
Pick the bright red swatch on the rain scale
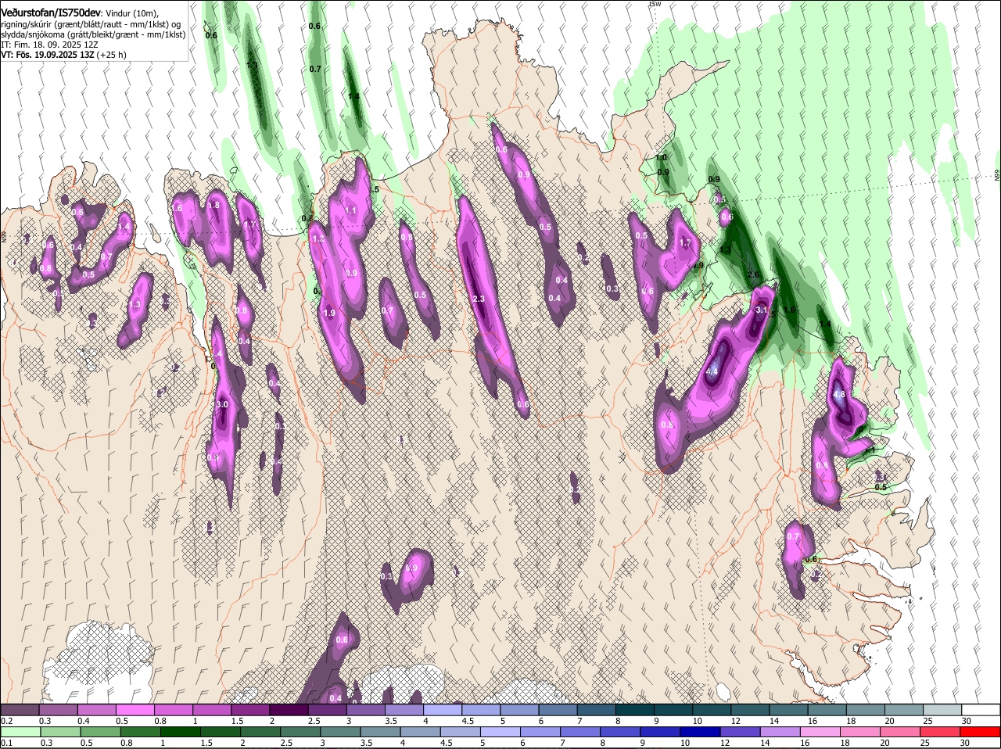point(981,732)
